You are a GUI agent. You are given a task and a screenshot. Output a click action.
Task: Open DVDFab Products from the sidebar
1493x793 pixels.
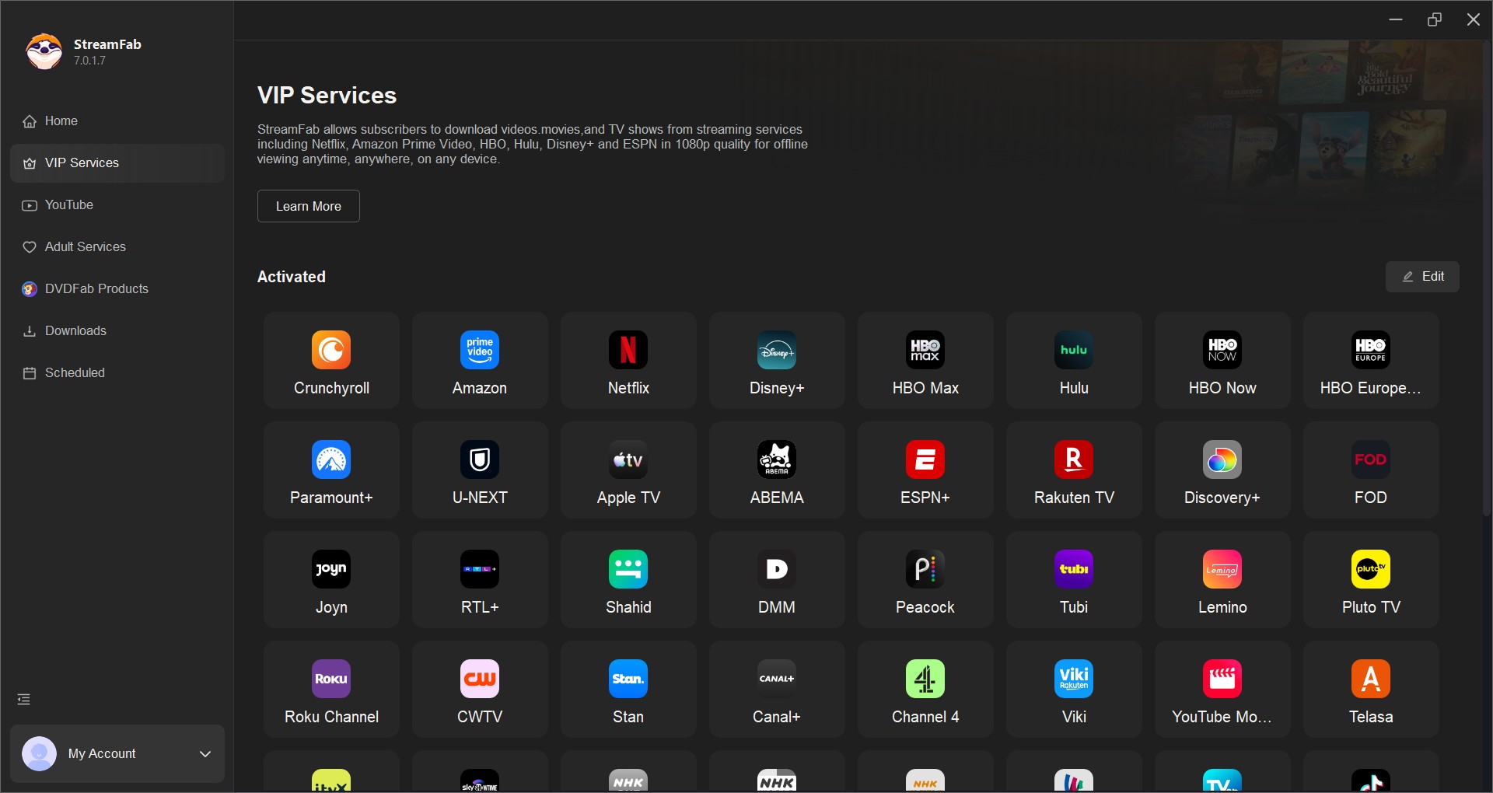click(96, 288)
